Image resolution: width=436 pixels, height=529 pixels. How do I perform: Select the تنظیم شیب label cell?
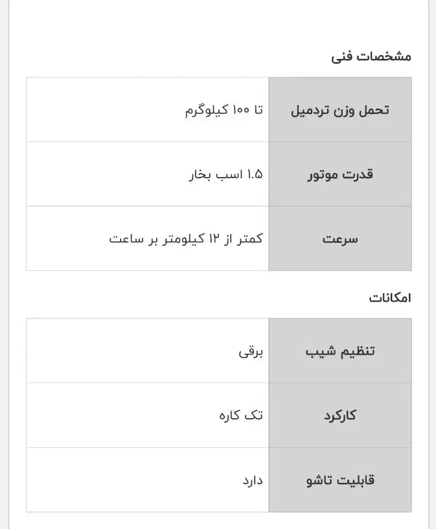tap(340, 351)
